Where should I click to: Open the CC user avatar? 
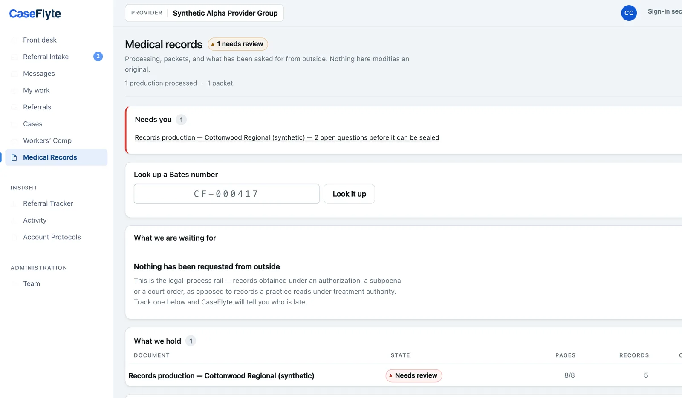(629, 13)
